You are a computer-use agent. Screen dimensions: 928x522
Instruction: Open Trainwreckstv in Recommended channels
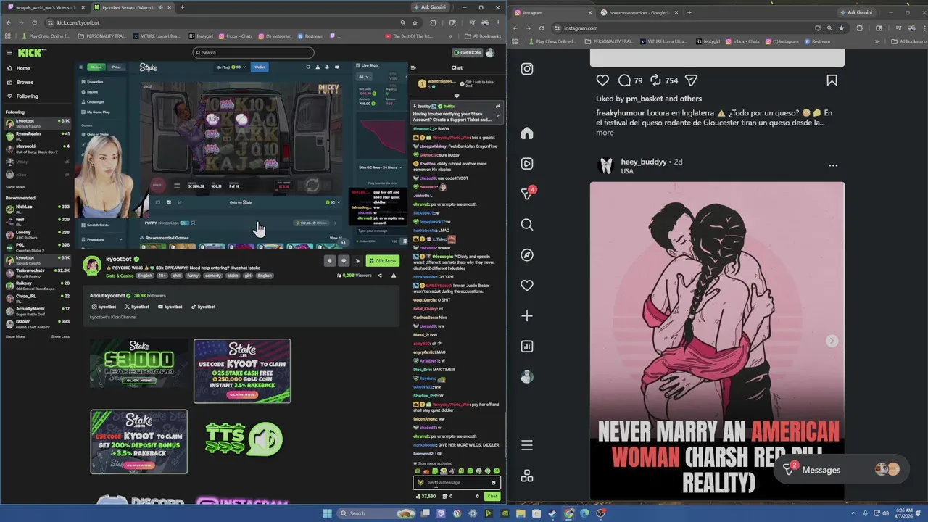[36, 272]
